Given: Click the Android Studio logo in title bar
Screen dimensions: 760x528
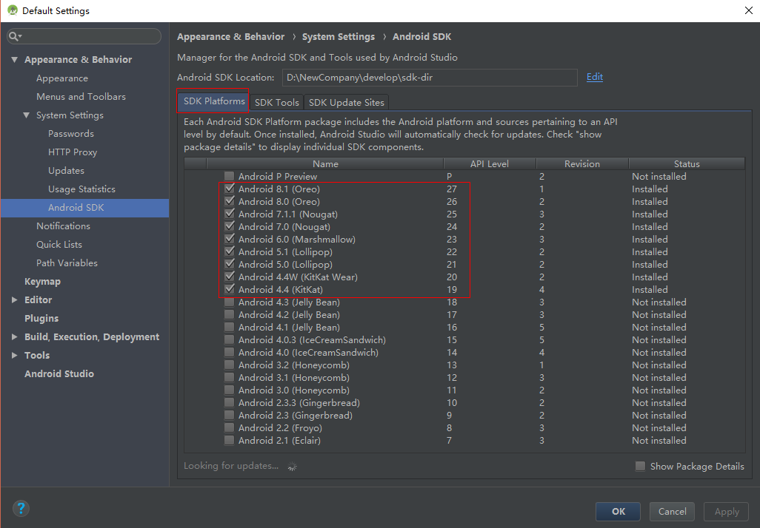Looking at the screenshot, I should 12,10.
